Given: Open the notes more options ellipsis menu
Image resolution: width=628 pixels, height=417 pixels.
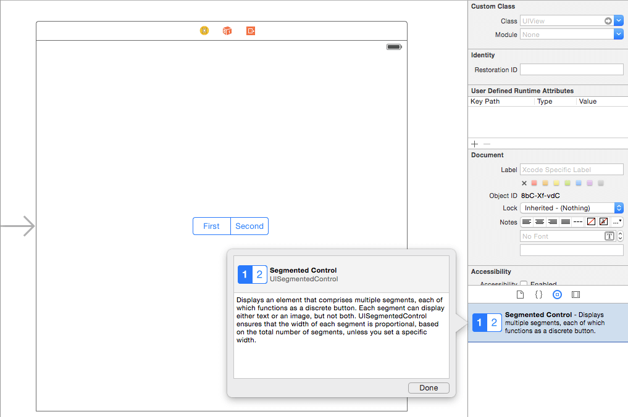Looking at the screenshot, I should click(x=617, y=221).
